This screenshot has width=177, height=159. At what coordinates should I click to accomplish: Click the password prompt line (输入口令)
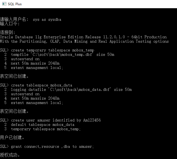click(10, 24)
